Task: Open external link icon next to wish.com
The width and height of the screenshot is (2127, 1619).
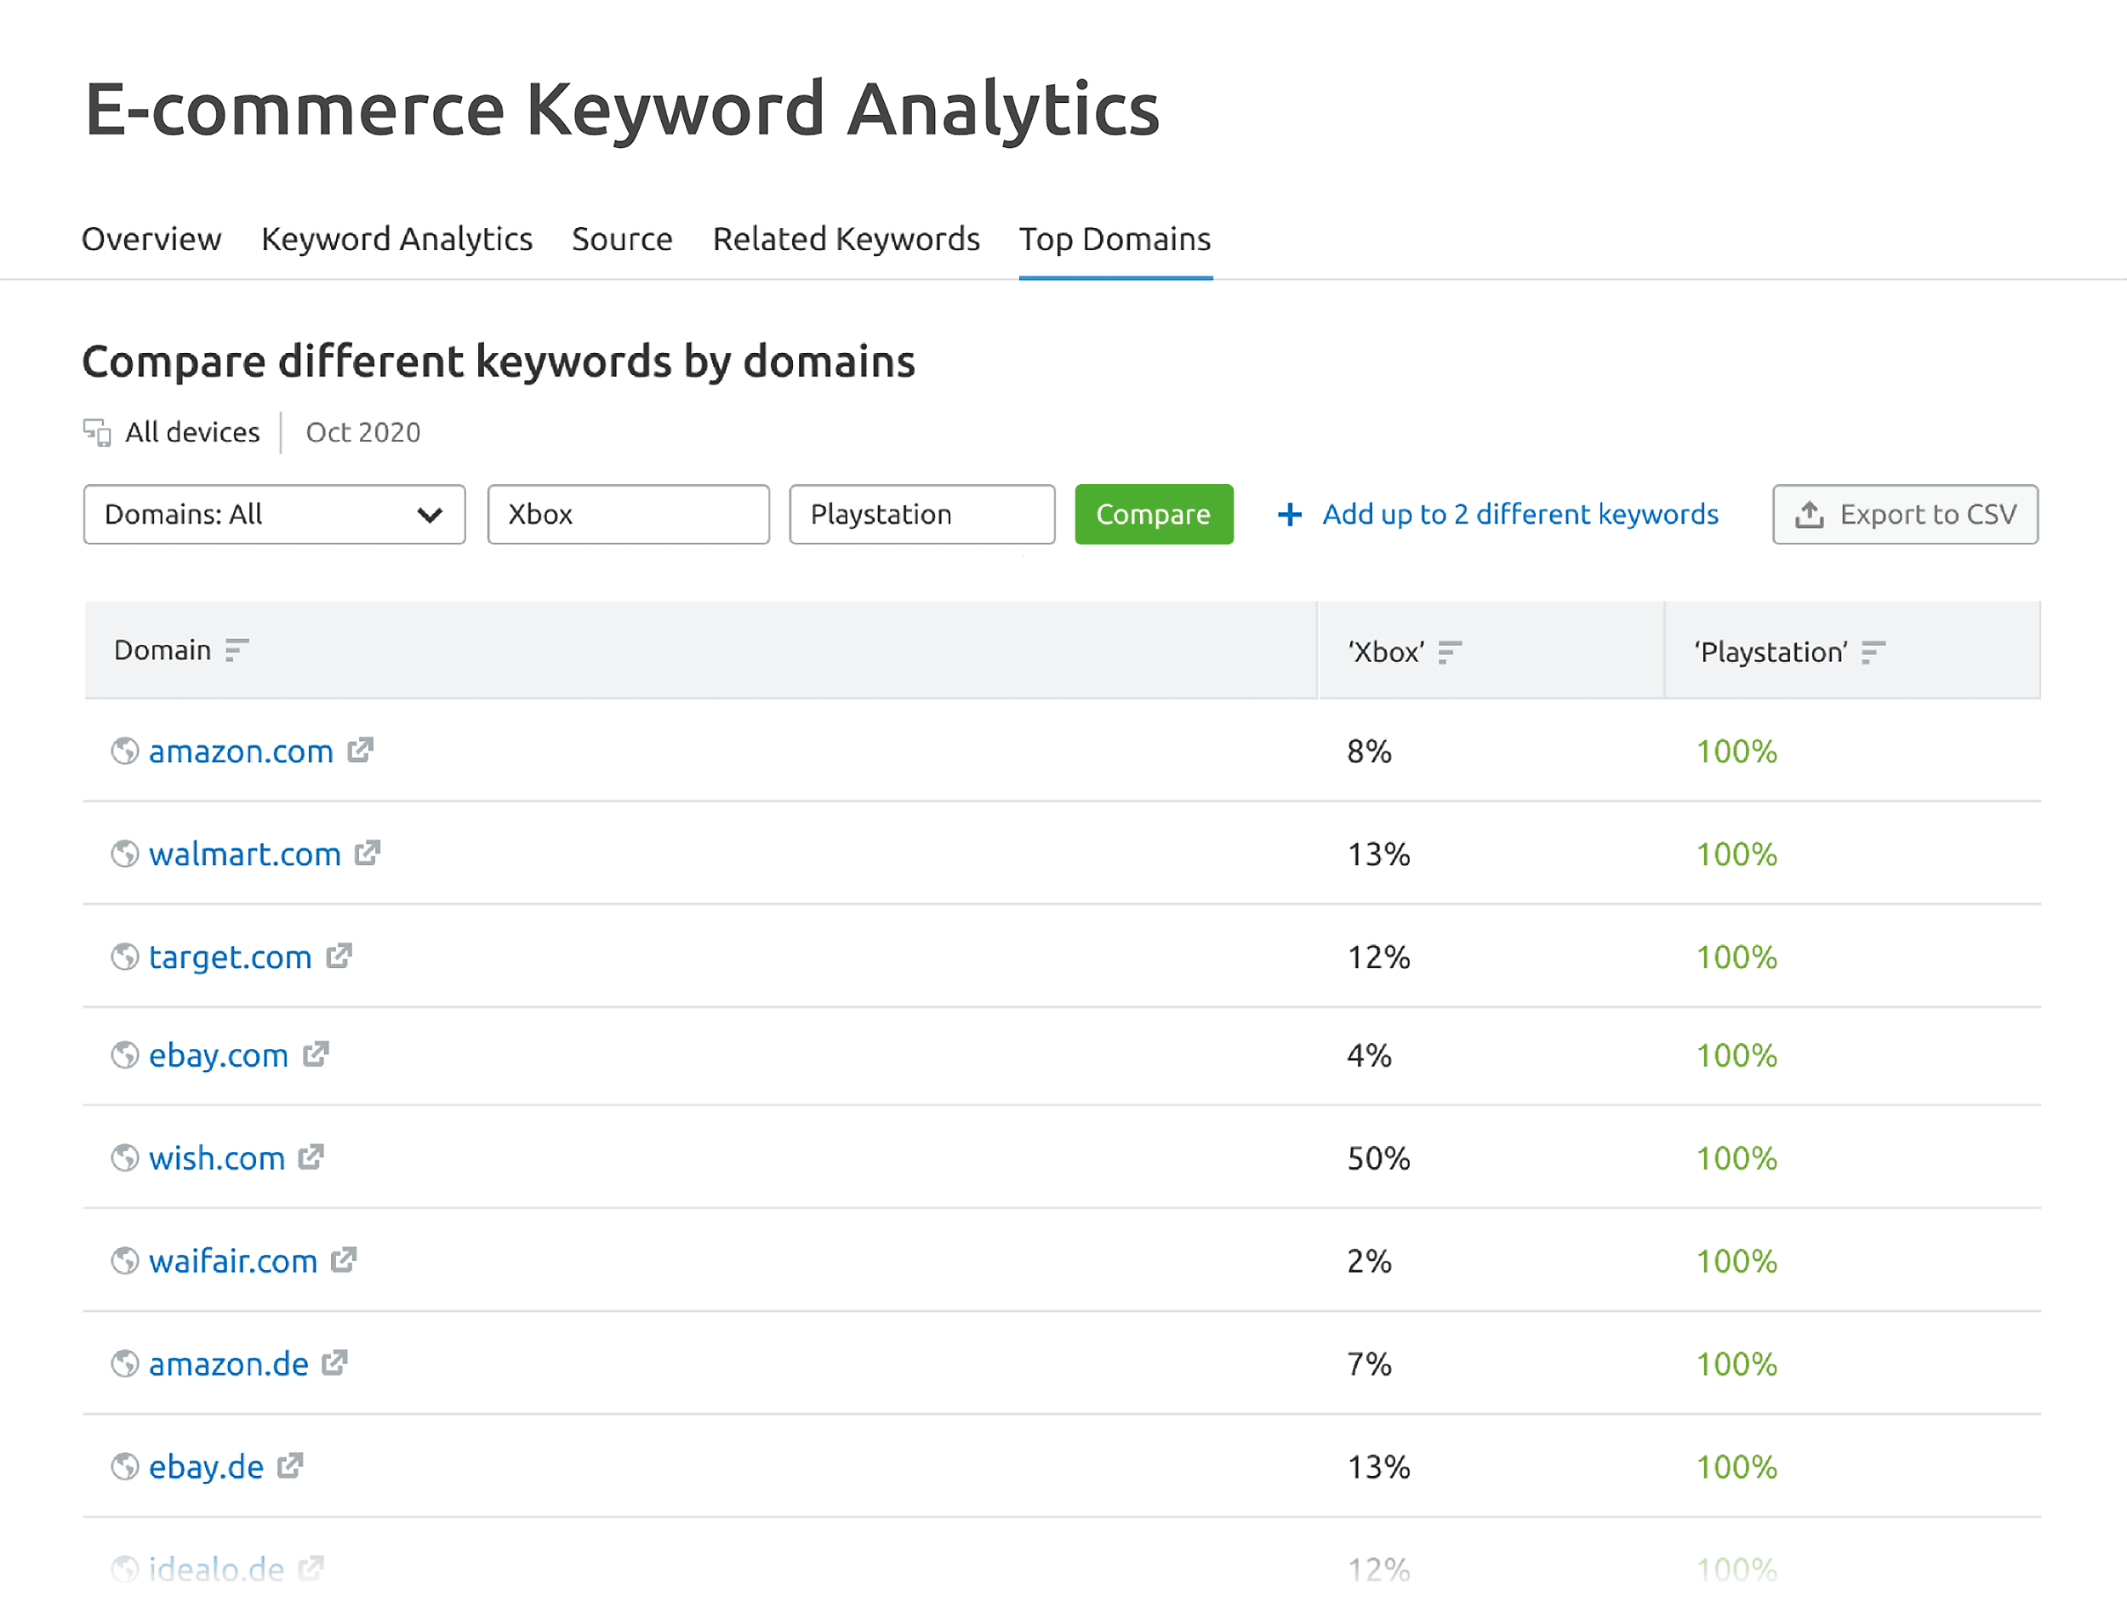Action: (311, 1156)
